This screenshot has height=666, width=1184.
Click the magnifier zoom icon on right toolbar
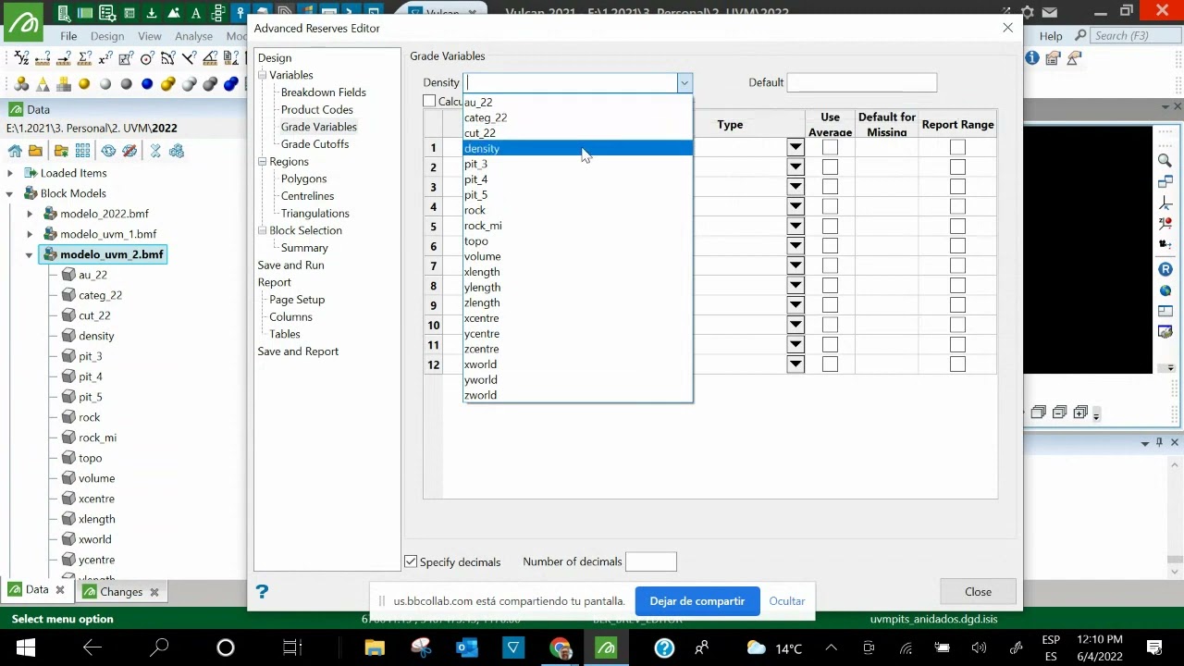pos(1165,161)
